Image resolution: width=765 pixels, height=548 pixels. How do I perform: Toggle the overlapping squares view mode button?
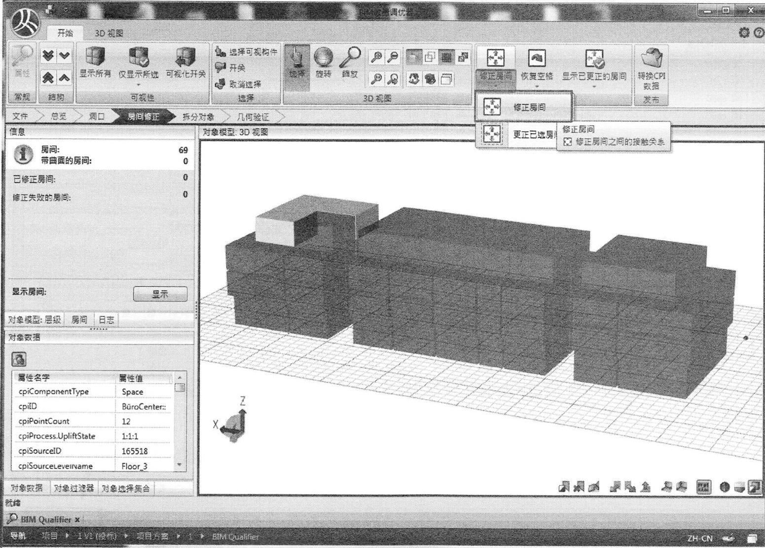point(430,57)
